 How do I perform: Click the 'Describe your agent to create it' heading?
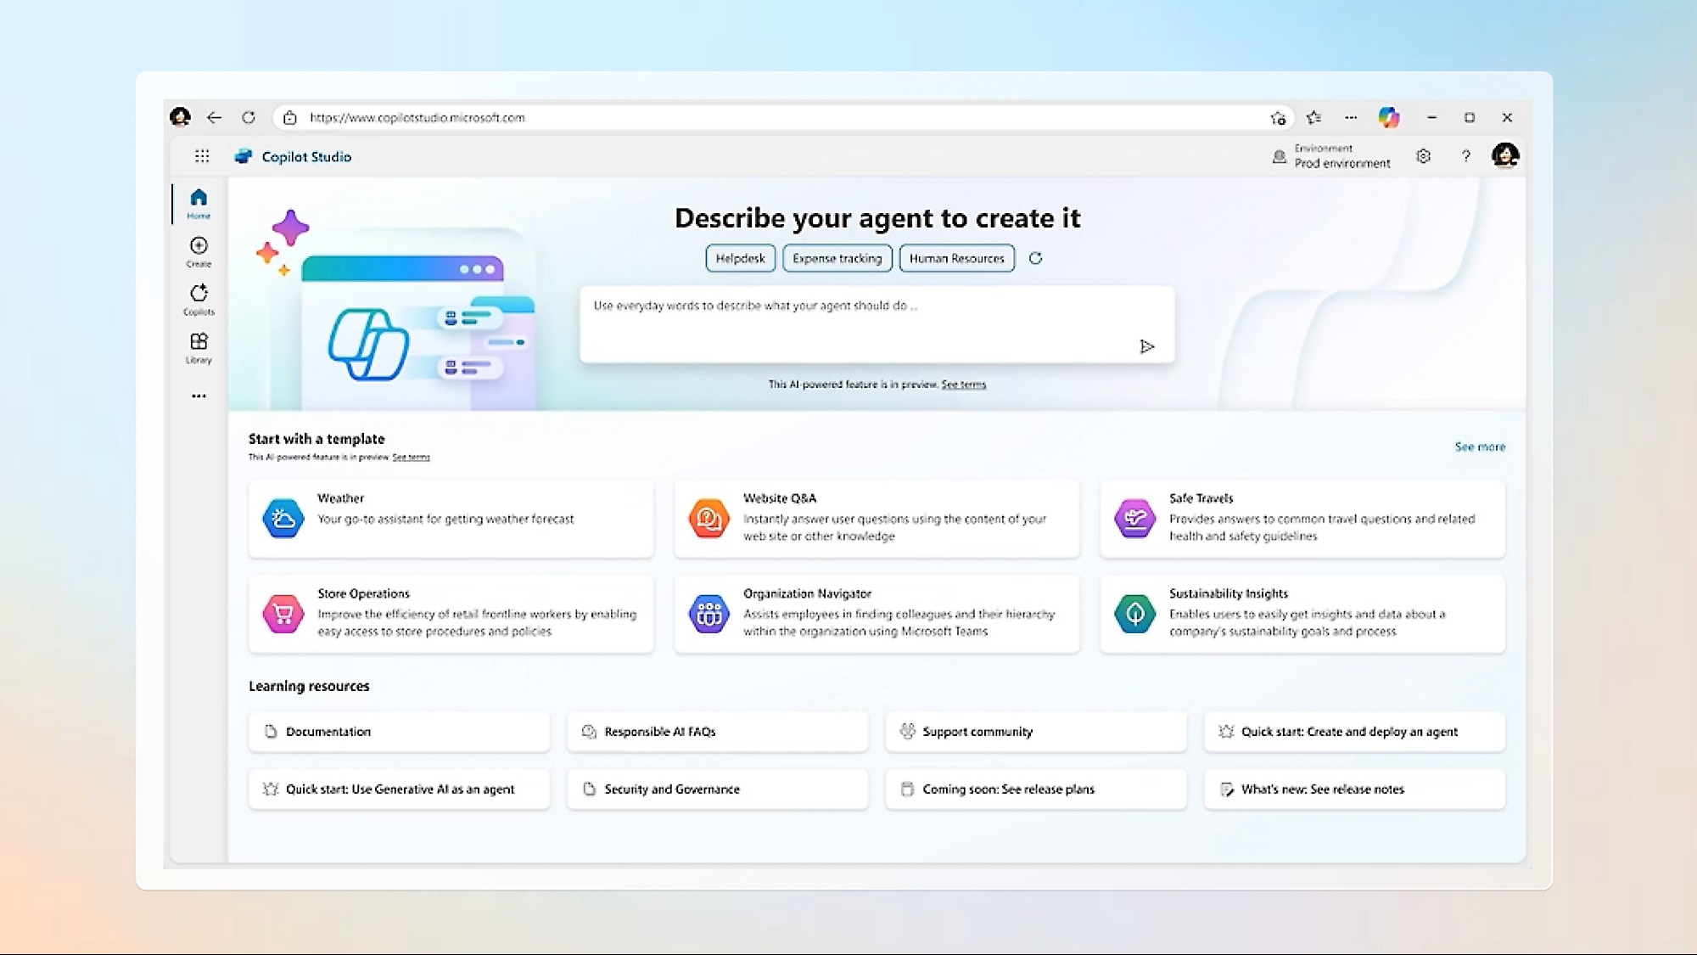click(x=877, y=218)
